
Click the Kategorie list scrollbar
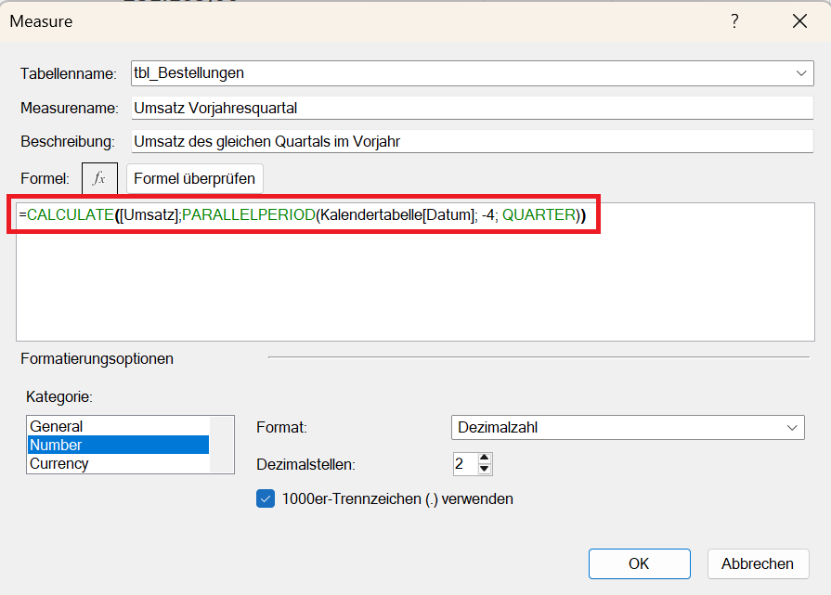coord(222,445)
